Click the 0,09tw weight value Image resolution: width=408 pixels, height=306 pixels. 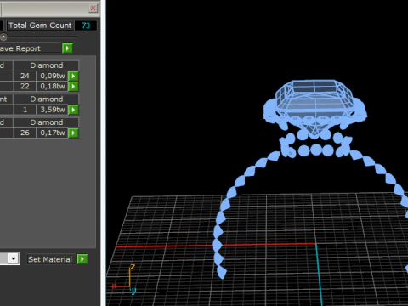[x=53, y=76]
